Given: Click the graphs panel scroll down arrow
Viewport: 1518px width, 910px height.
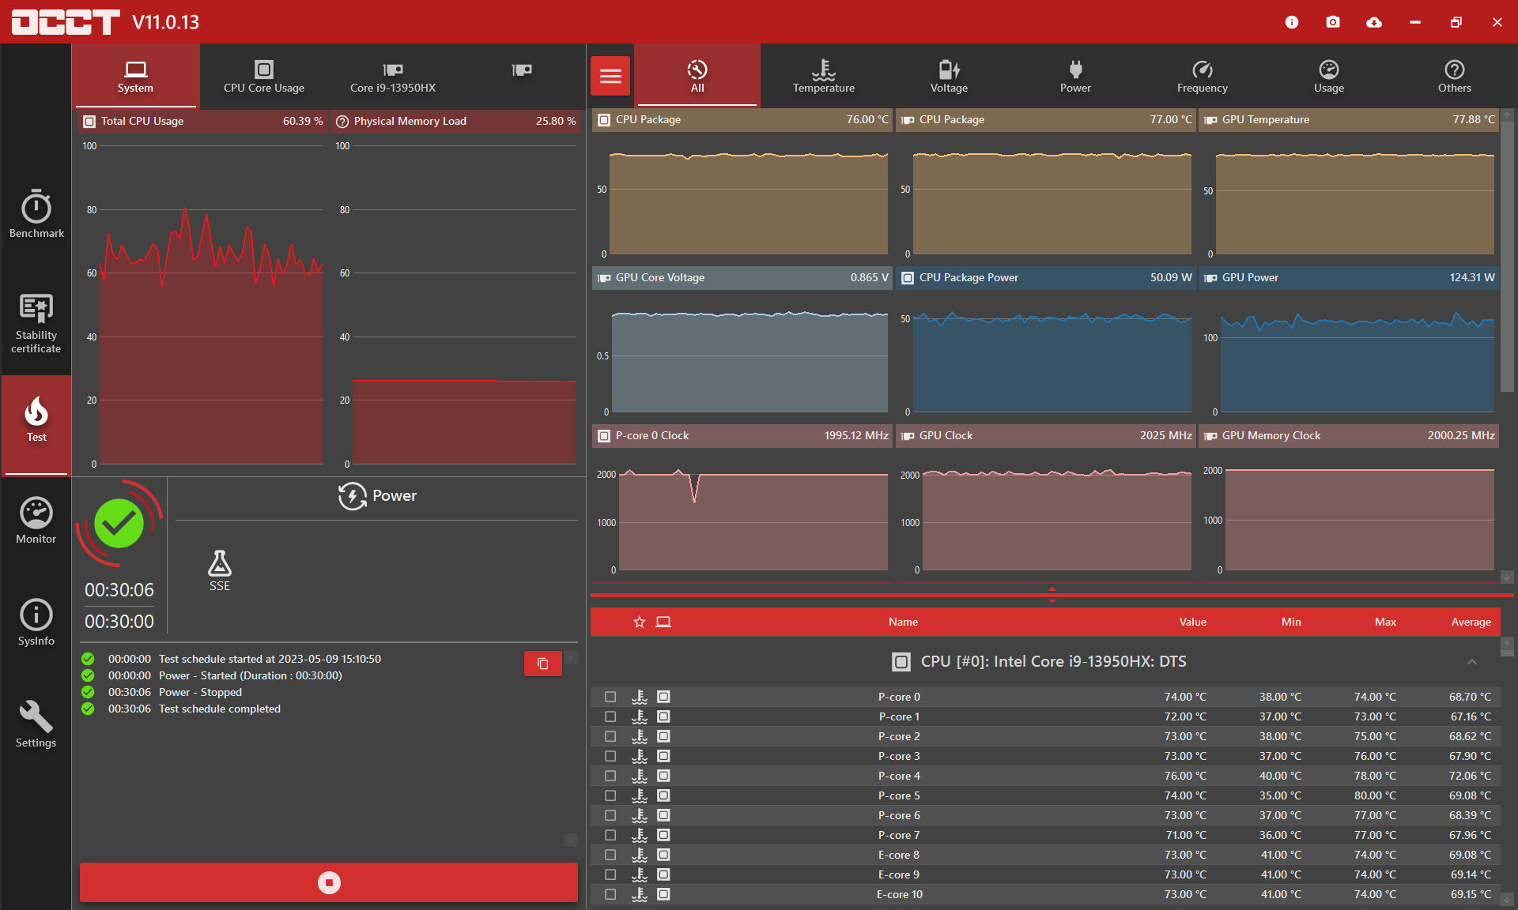Looking at the screenshot, I should click(1508, 577).
